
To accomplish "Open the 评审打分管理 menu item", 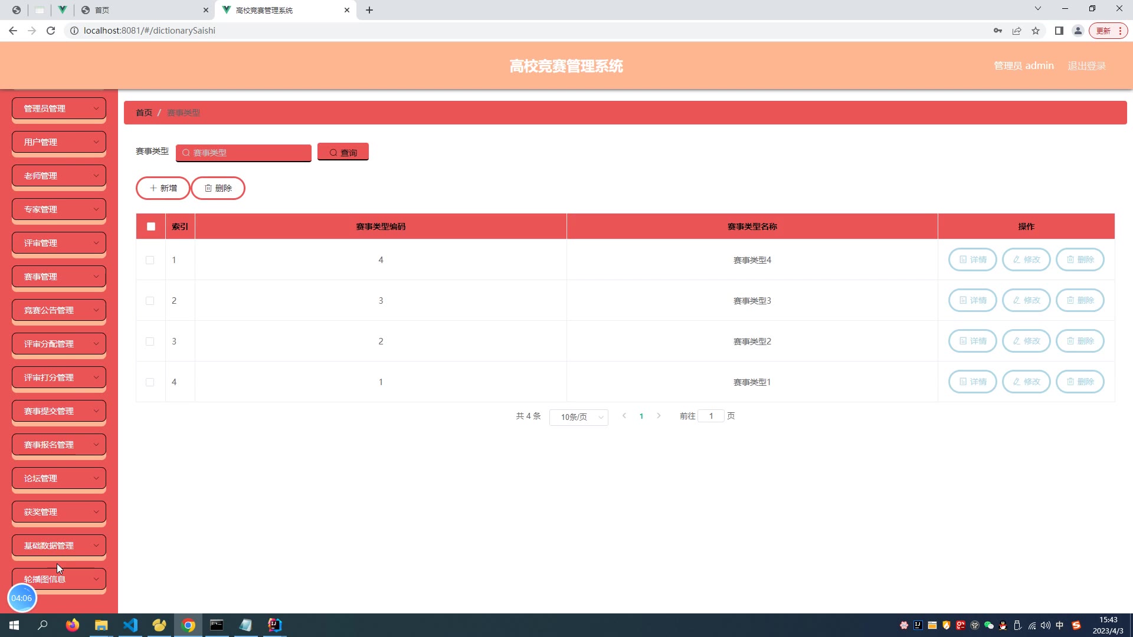I will coord(59,377).
